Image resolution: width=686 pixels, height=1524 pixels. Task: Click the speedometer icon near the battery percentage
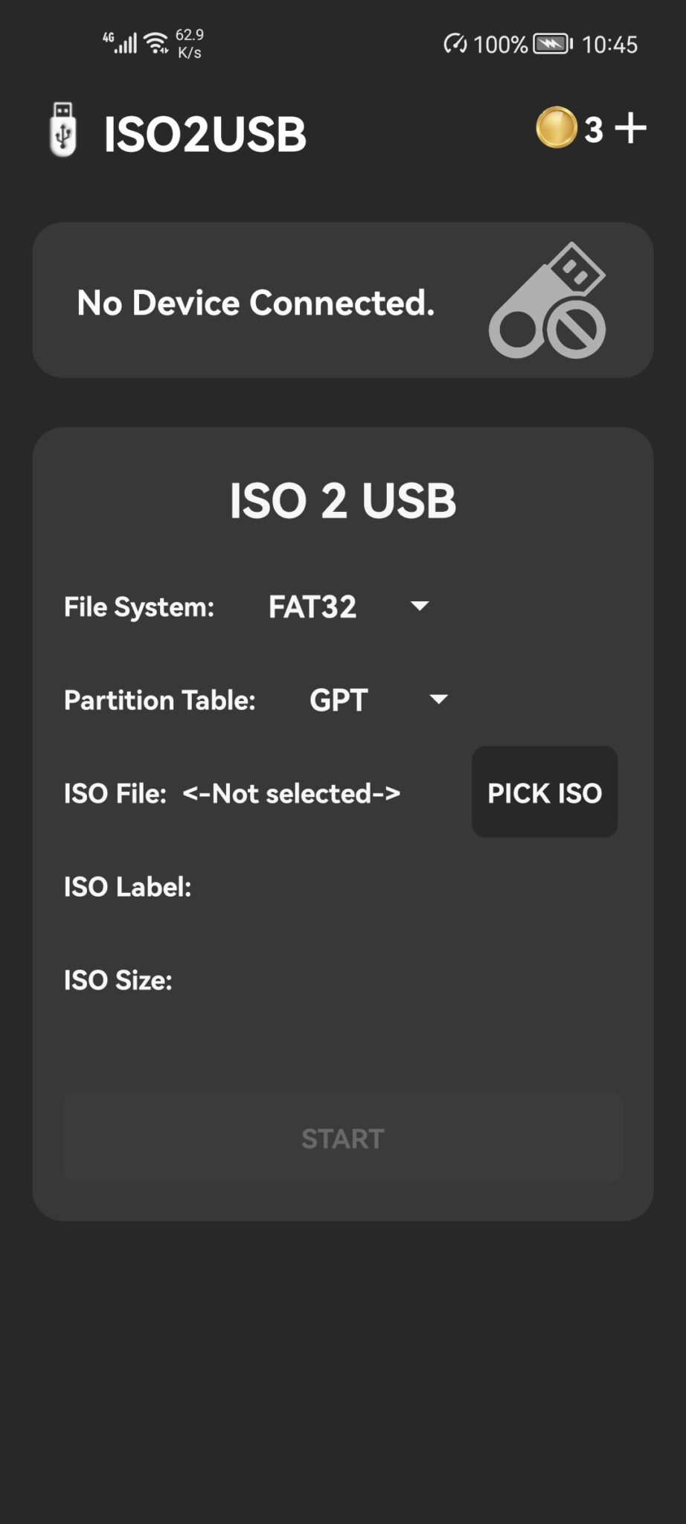click(x=456, y=45)
